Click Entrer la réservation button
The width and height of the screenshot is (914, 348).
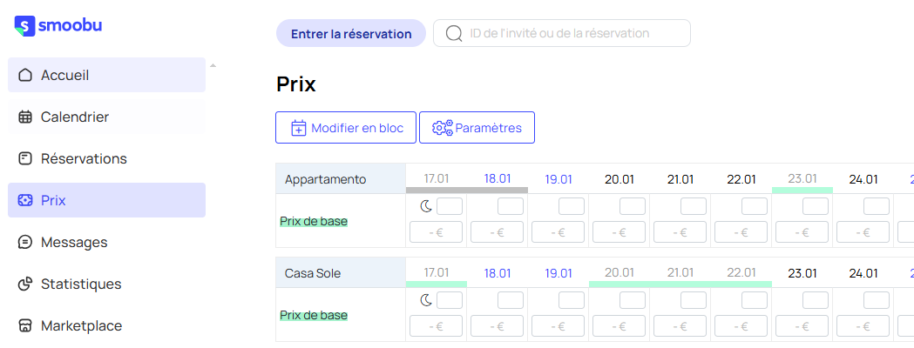pyautogui.click(x=351, y=33)
